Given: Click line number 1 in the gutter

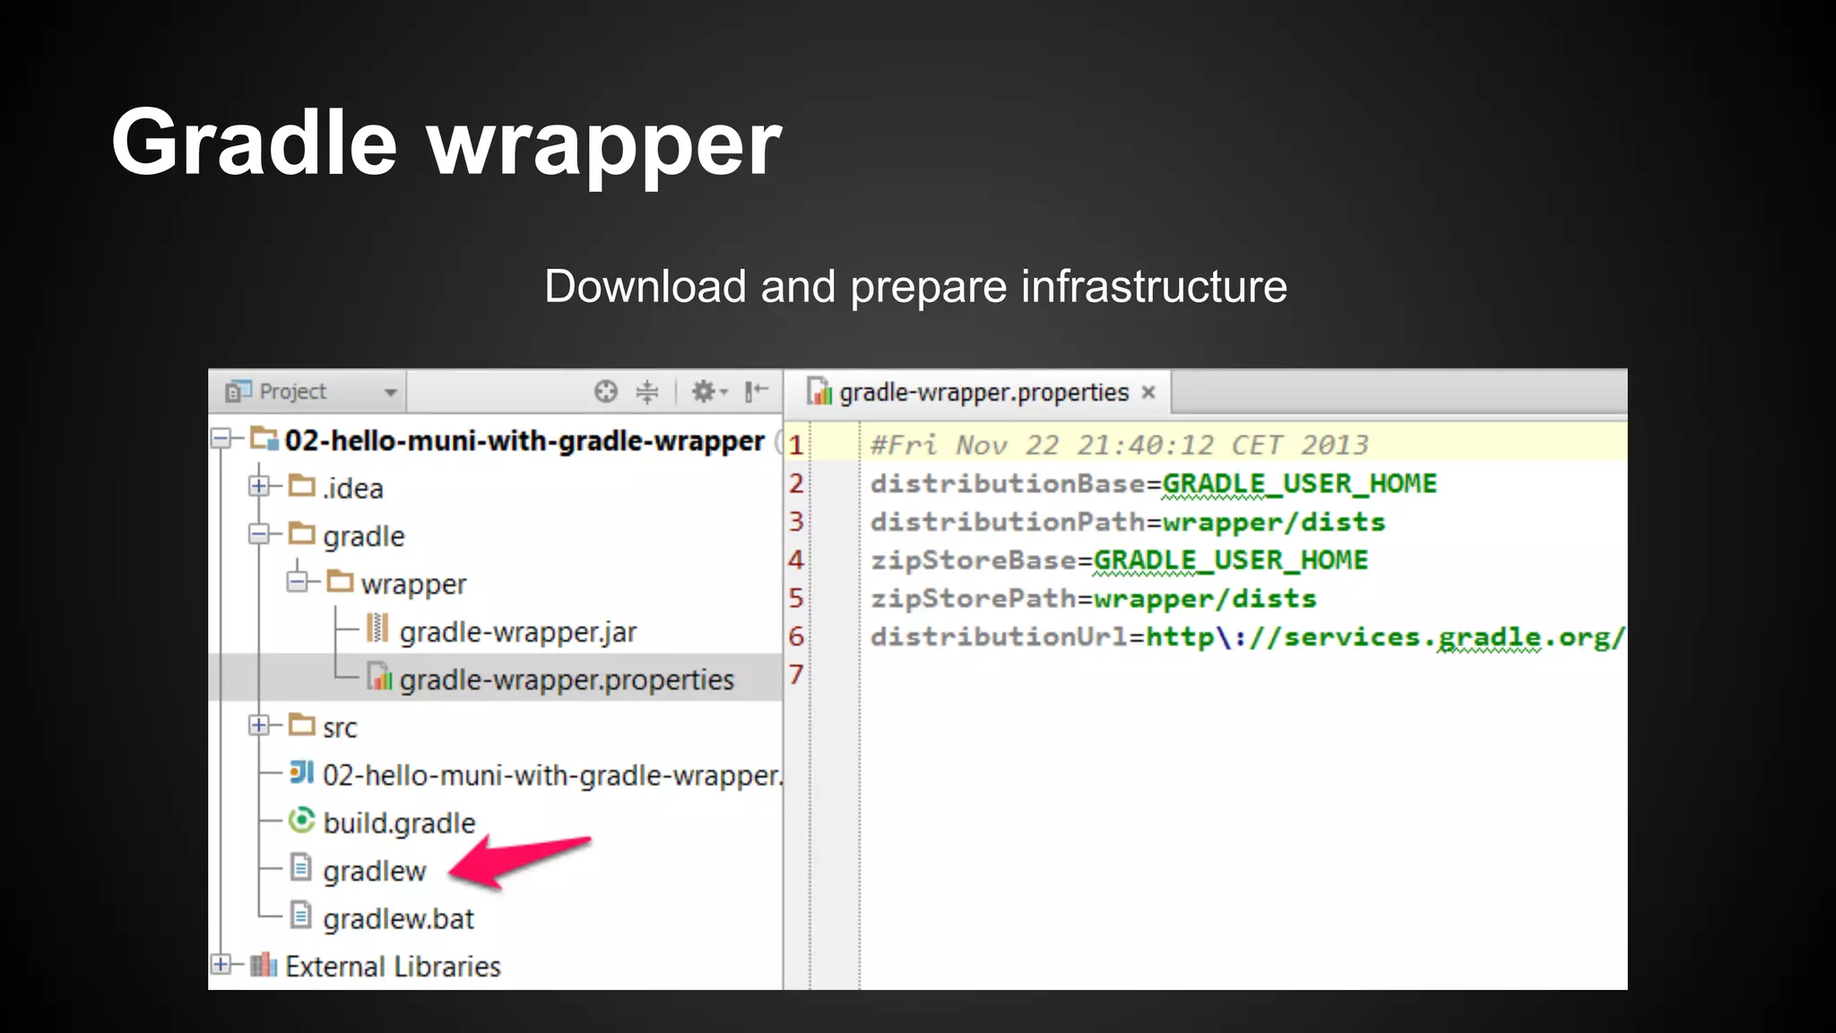Looking at the screenshot, I should click(x=795, y=445).
